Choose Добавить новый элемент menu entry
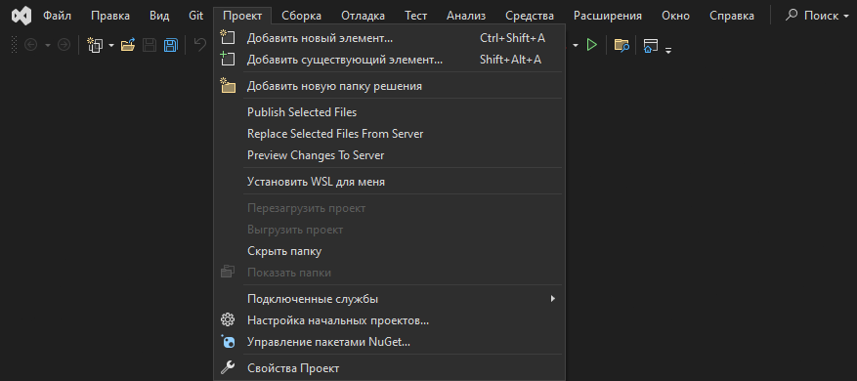 (389, 38)
